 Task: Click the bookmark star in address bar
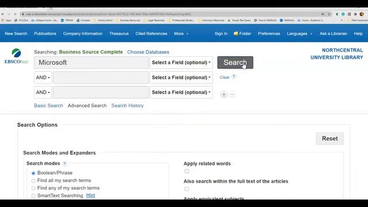(x=329, y=14)
